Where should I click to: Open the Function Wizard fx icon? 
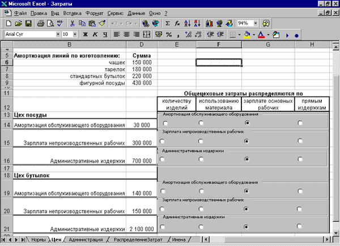[x=177, y=23]
